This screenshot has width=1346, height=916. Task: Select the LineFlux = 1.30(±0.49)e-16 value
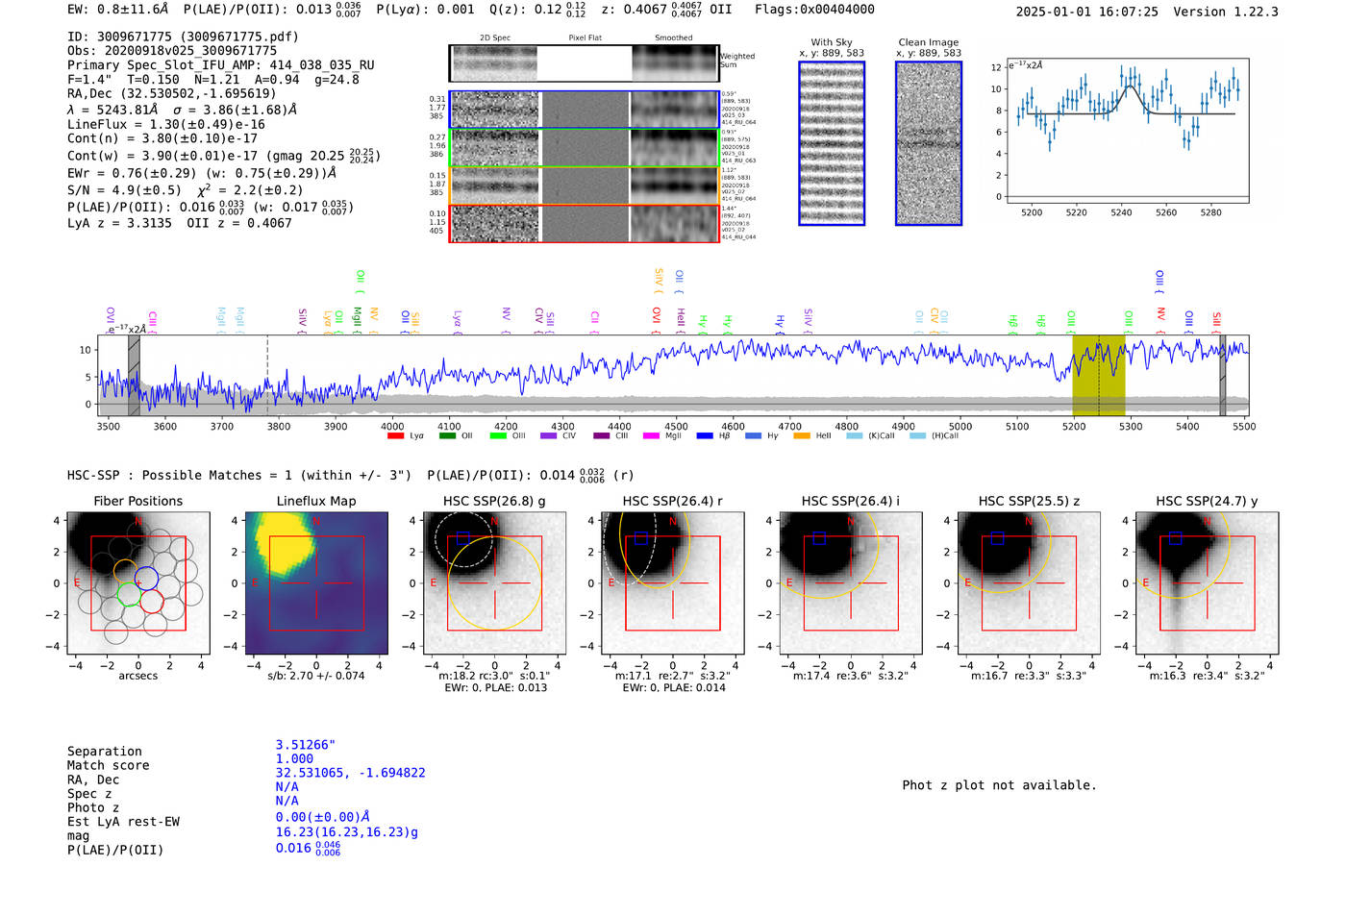(x=166, y=124)
